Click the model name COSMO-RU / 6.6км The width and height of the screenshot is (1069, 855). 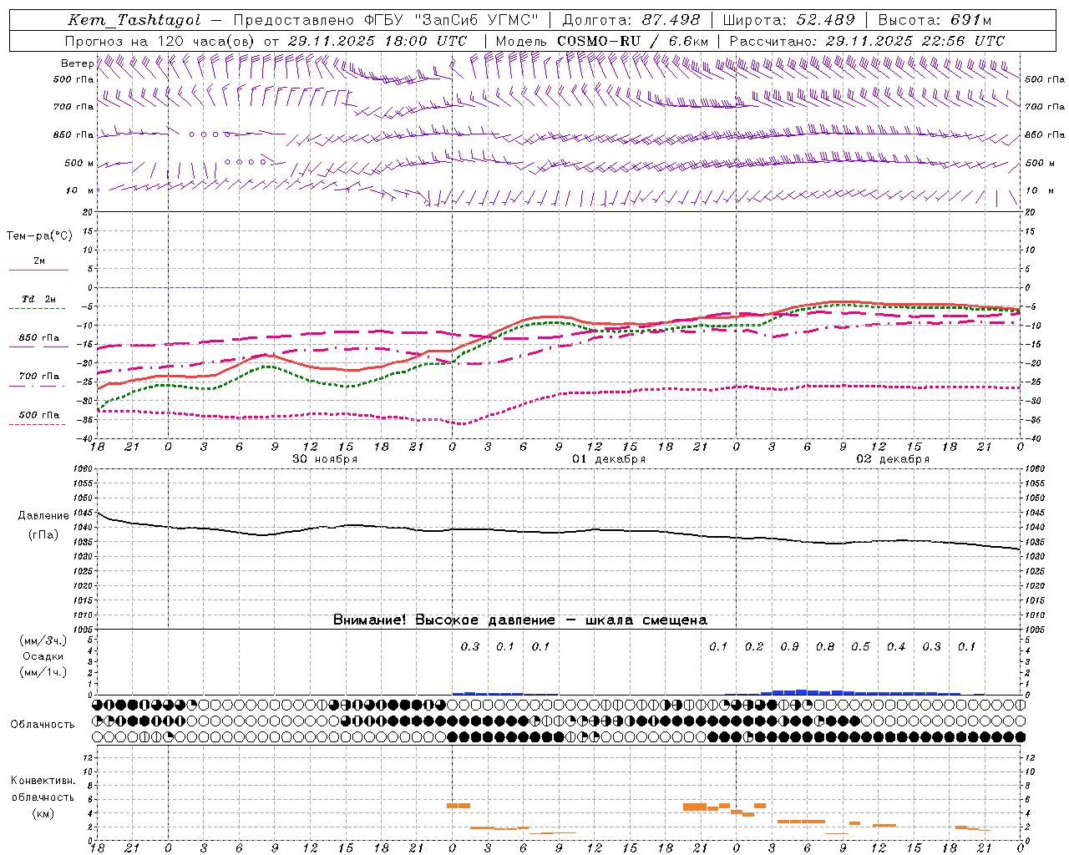(x=632, y=41)
